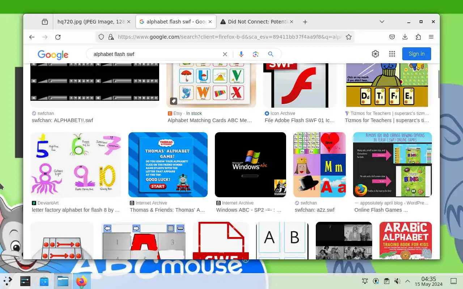This screenshot has width=463, height=289.
Task: Open Thomas & Friends alphabet link
Action: (x=167, y=210)
